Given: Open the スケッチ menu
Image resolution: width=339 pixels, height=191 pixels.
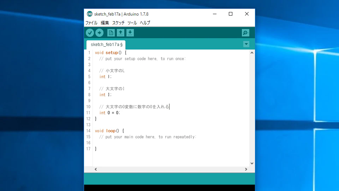Looking at the screenshot, I should point(118,23).
